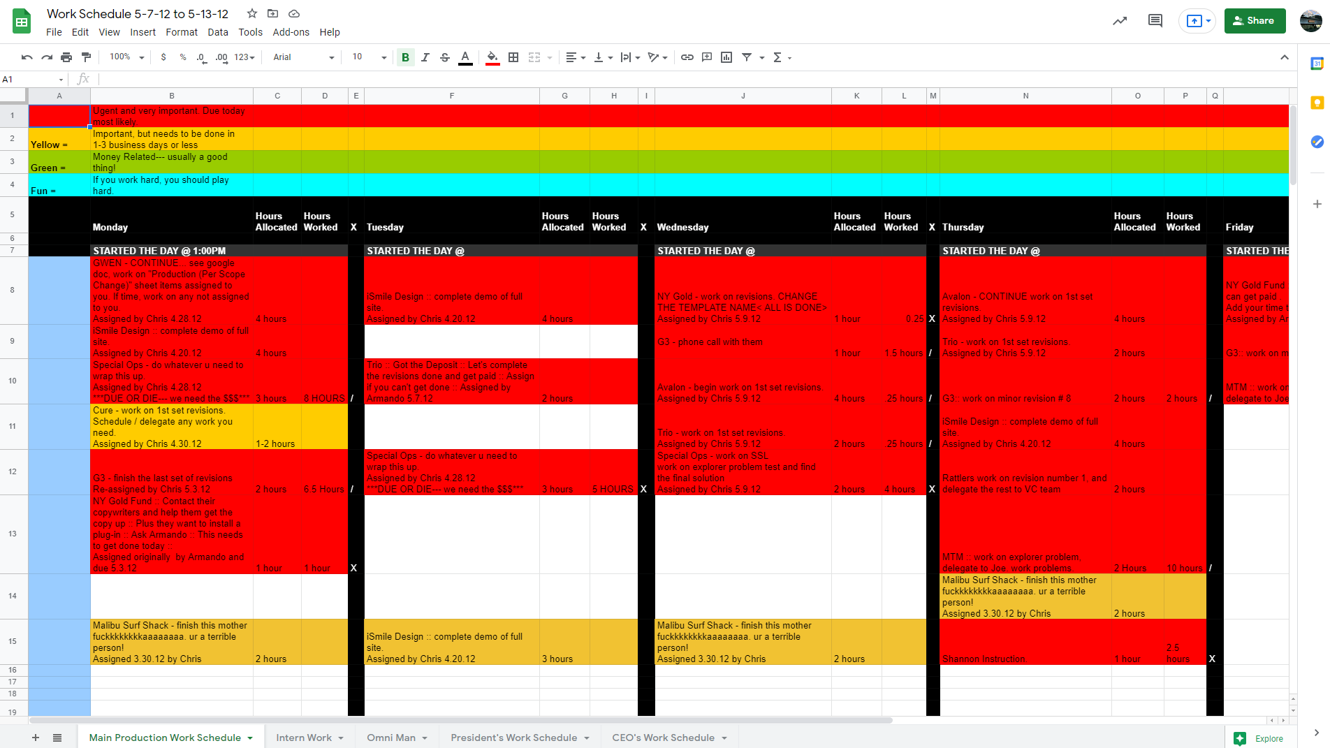Open the font size 10 dropdown
This screenshot has width=1330, height=748.
click(x=370, y=57)
